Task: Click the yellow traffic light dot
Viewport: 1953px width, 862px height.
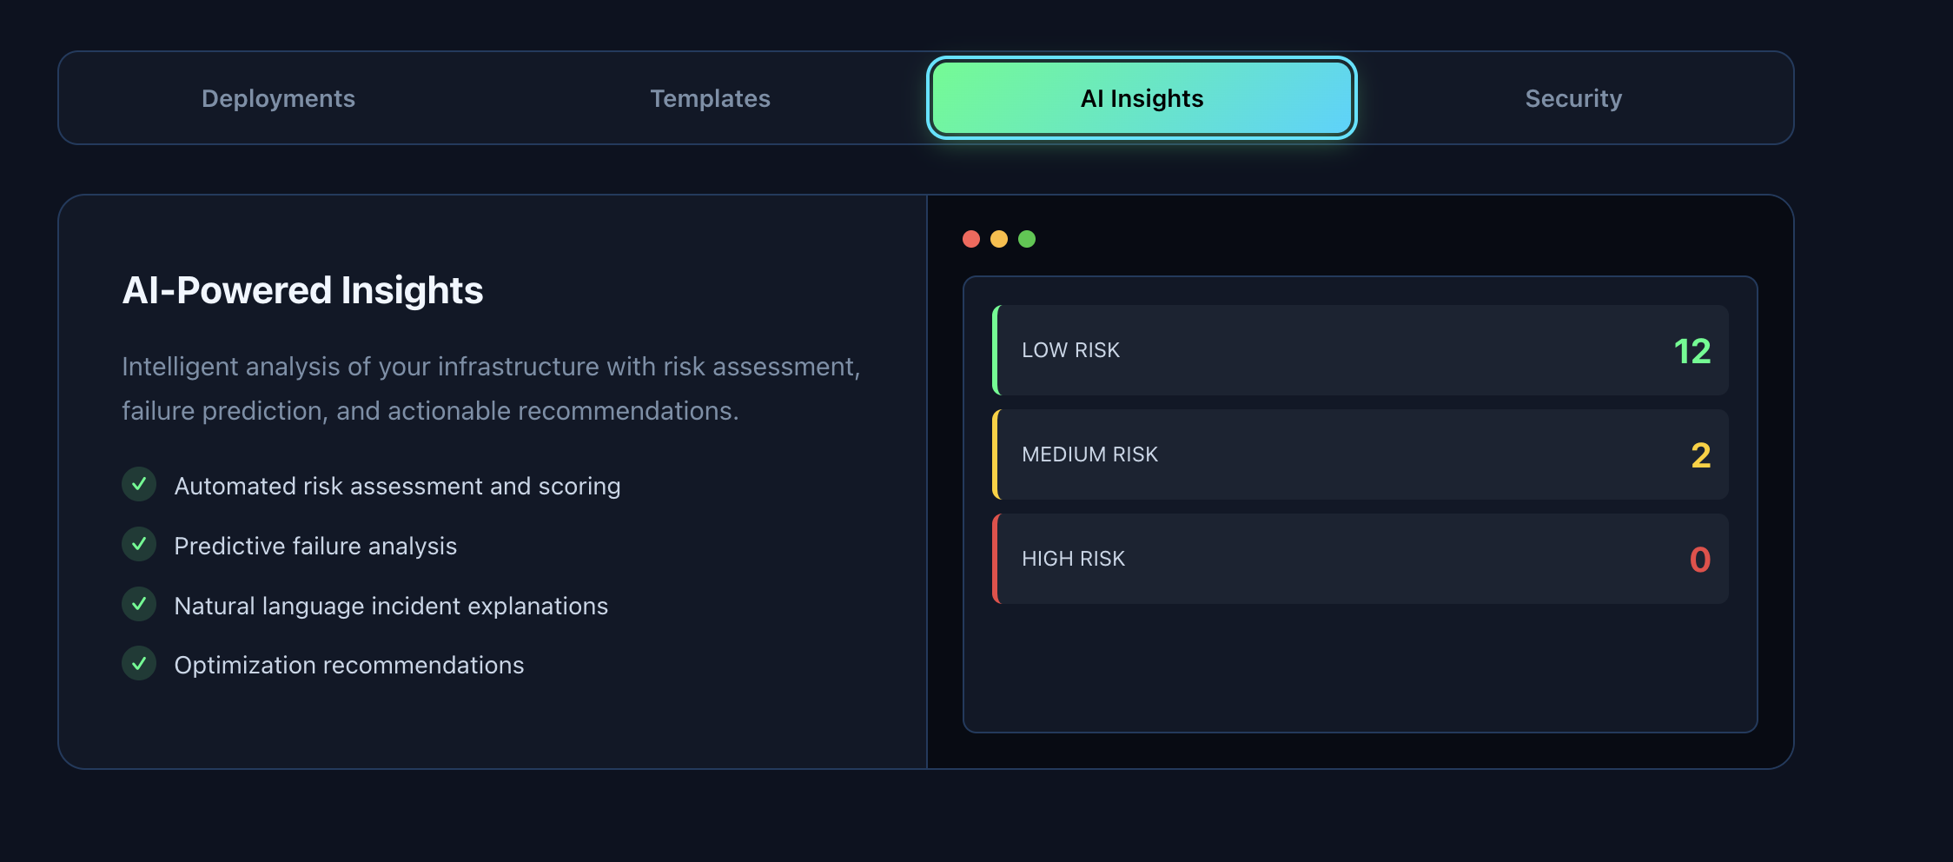Action: 999,238
